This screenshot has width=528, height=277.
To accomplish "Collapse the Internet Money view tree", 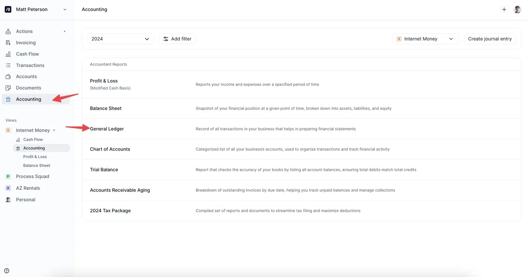I will [54, 130].
